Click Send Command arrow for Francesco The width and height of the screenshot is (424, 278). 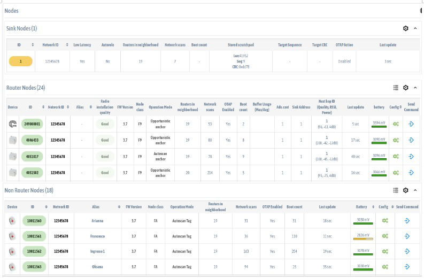click(407, 236)
